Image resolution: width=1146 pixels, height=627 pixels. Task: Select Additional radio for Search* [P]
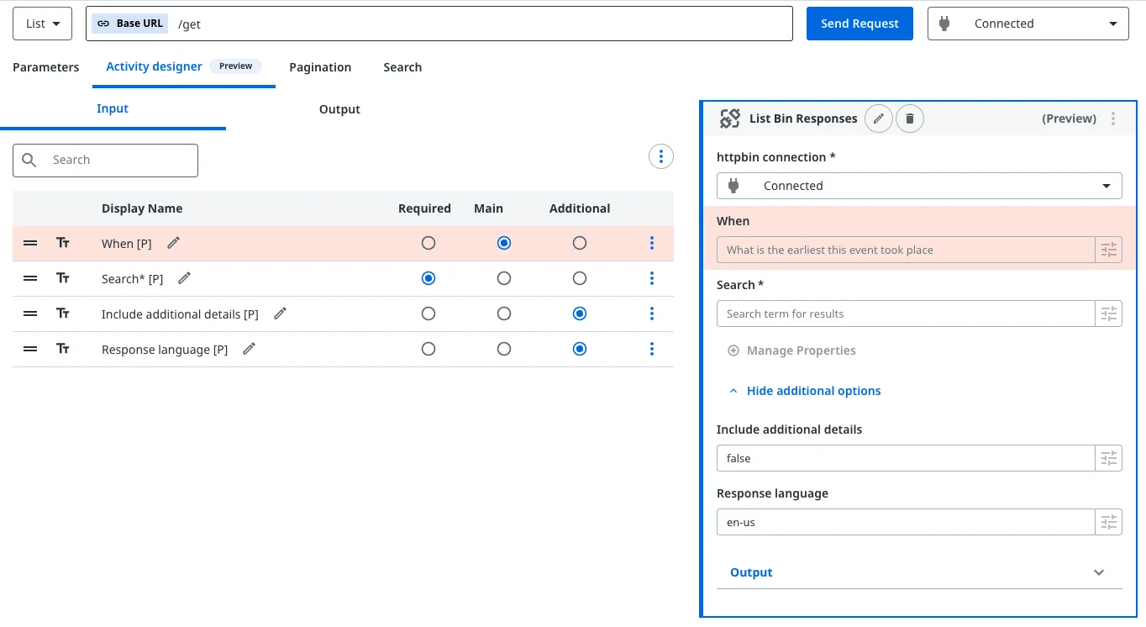[x=580, y=278]
